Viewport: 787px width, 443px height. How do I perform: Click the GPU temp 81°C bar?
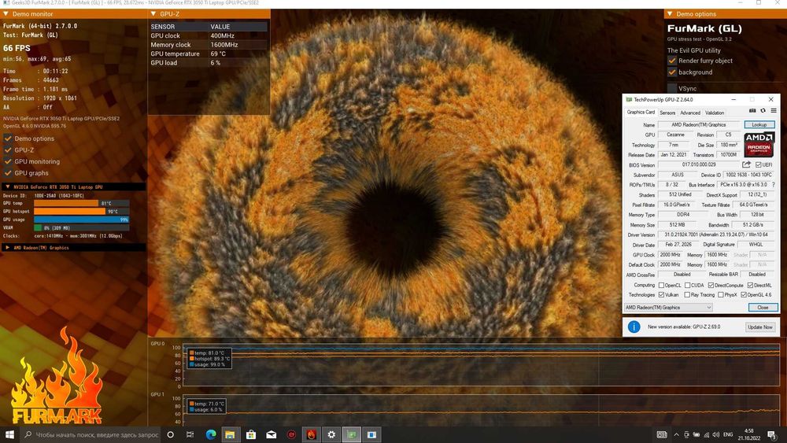pyautogui.click(x=81, y=203)
